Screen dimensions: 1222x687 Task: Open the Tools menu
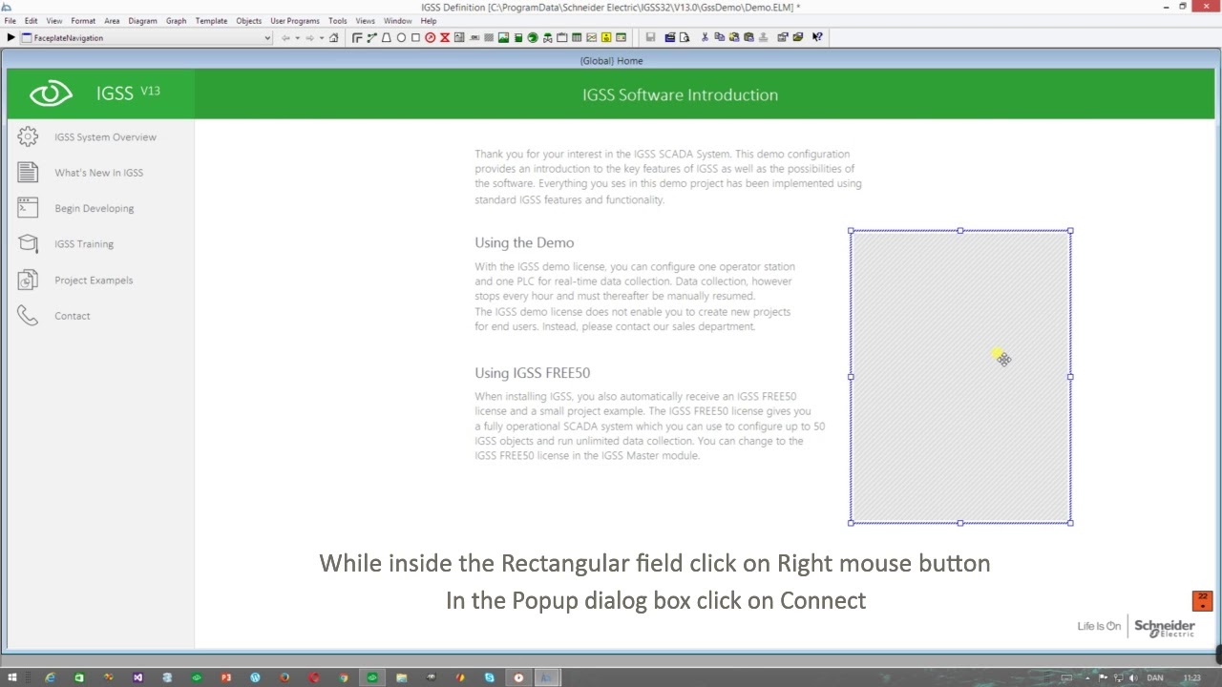[338, 21]
